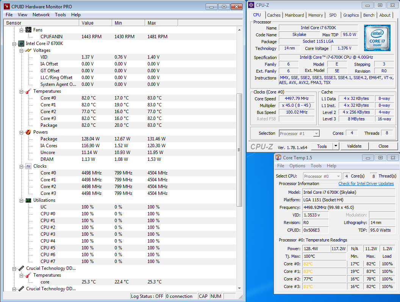Click Check for Intel Driver Updates link
The height and width of the screenshot is (302, 400).
tap(366, 184)
